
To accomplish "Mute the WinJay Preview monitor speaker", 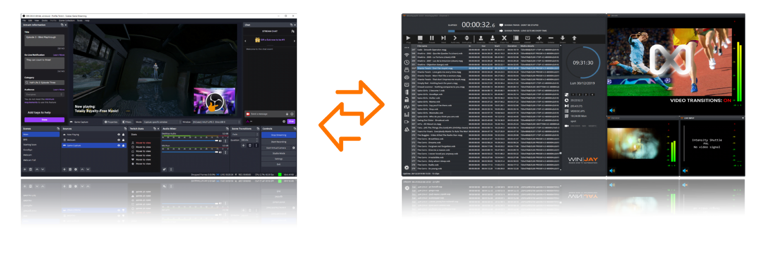I will pos(612,170).
